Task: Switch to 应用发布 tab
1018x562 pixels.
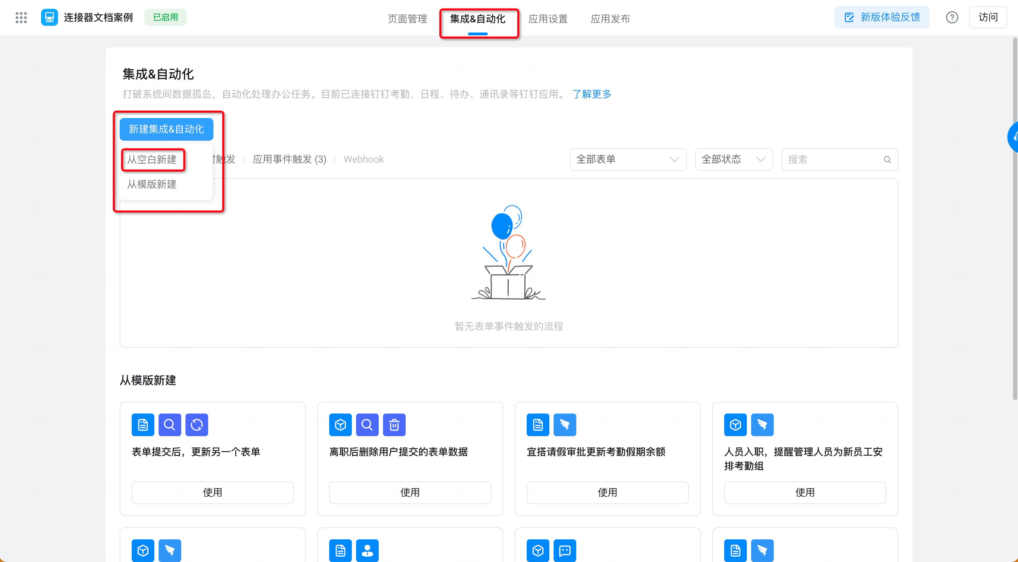Action: pos(610,18)
